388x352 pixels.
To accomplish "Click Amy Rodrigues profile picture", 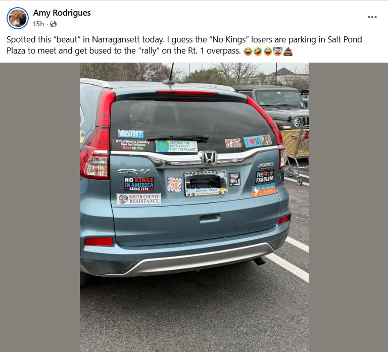I will point(18,18).
